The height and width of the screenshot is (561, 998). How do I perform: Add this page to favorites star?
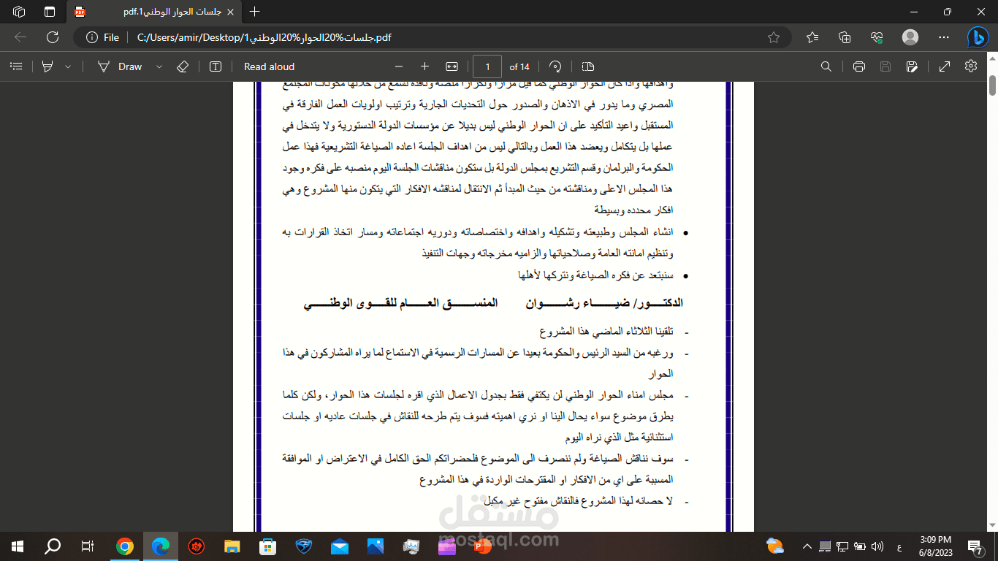click(x=774, y=37)
